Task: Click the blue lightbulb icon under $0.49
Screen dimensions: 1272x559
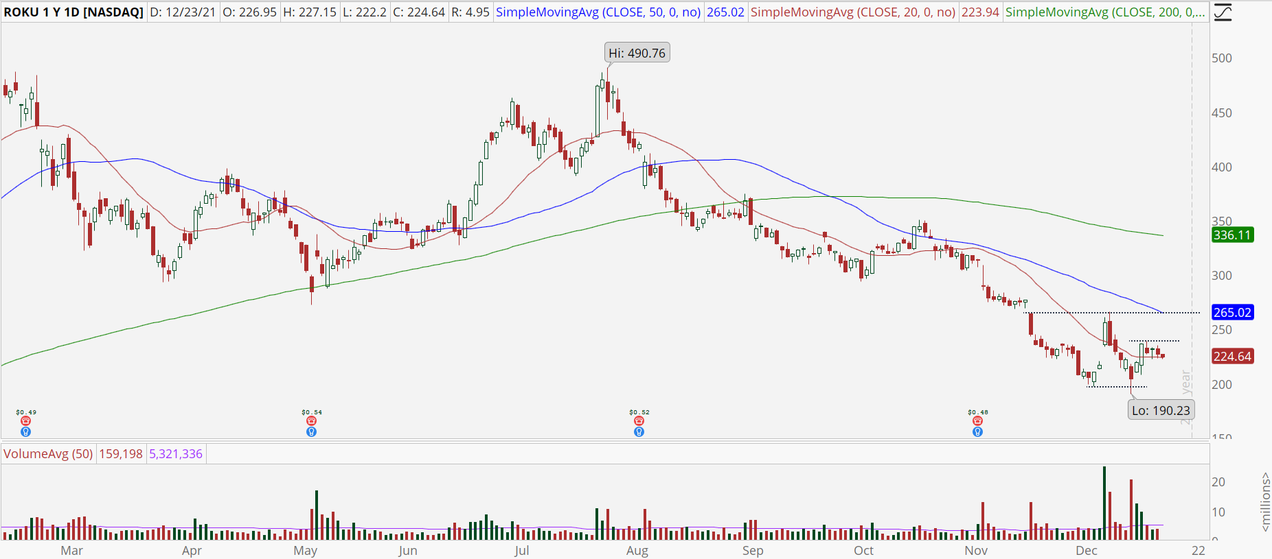Action: [x=25, y=432]
